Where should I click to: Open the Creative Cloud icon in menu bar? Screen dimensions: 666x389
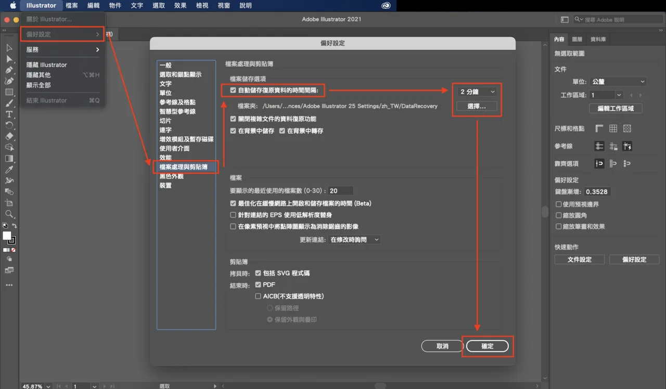(x=386, y=6)
